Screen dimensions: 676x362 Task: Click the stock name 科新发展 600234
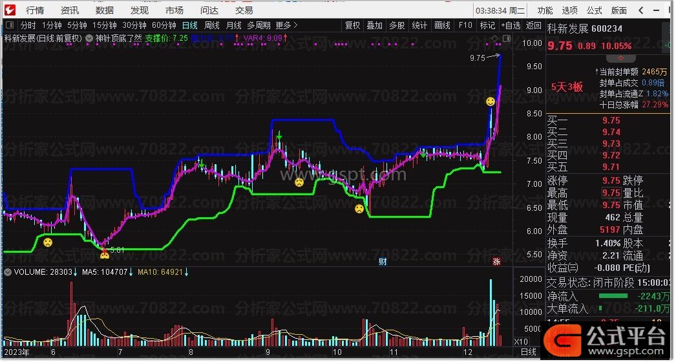pos(585,29)
